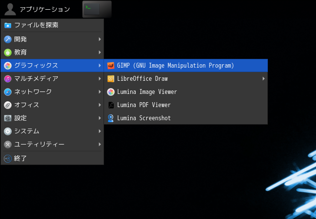
Task: Click the terminal window taskbar button
Action: [97, 9]
